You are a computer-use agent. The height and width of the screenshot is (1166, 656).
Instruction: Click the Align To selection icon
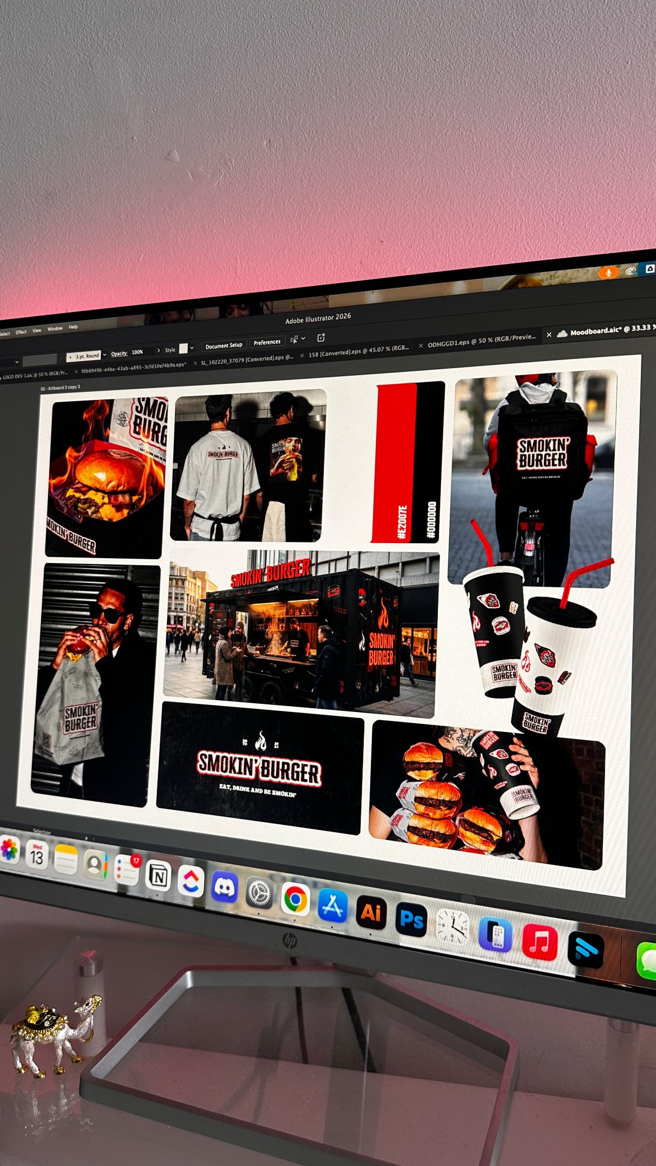[294, 340]
